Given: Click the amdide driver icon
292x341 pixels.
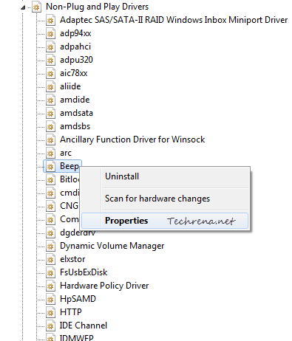Looking at the screenshot, I should coord(50,100).
